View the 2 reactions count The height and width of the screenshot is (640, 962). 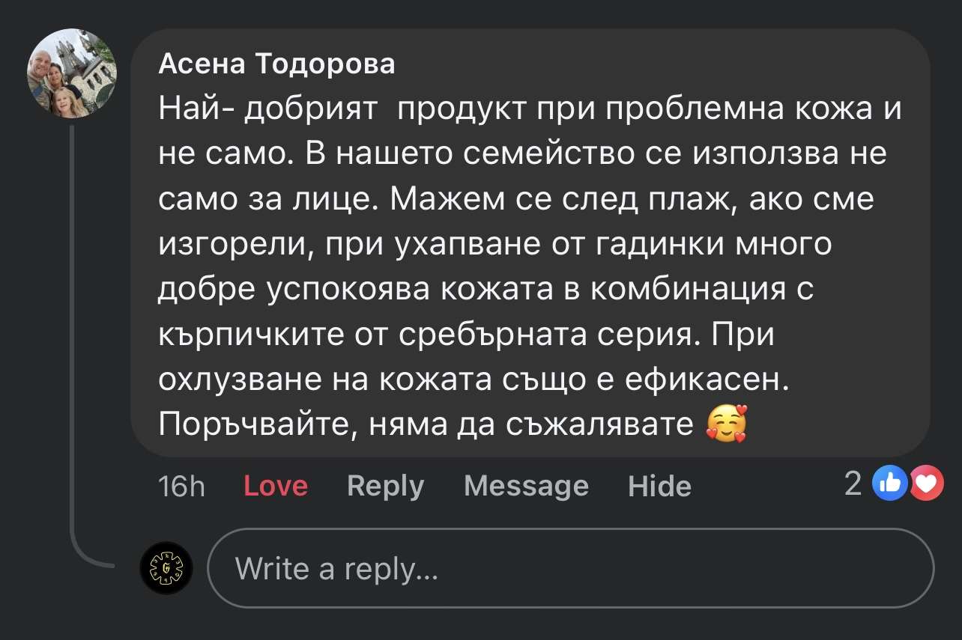[x=853, y=484]
